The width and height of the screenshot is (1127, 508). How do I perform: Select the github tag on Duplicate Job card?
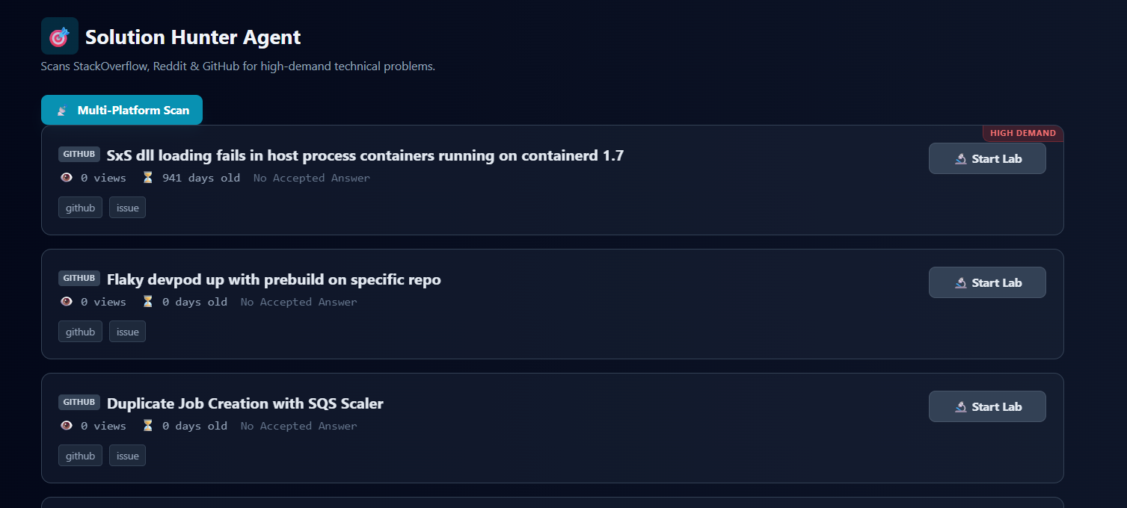tap(80, 456)
